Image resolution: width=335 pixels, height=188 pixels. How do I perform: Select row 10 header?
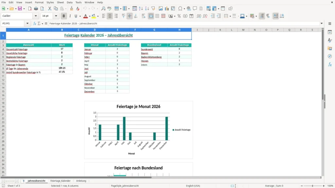[3, 72]
